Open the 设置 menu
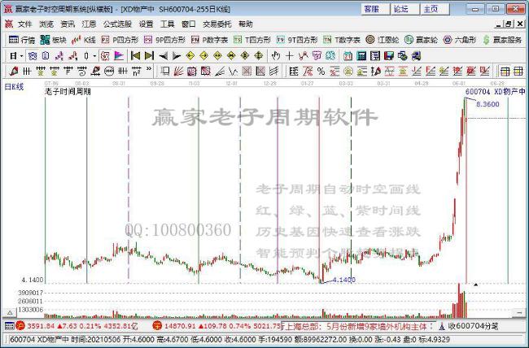The width and height of the screenshot is (529, 348). (x=146, y=24)
